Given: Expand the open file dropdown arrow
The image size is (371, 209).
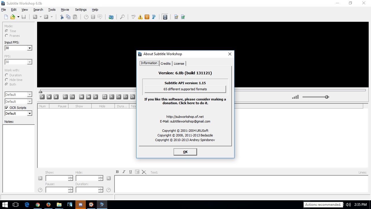Looking at the screenshot, I should pos(18,17).
